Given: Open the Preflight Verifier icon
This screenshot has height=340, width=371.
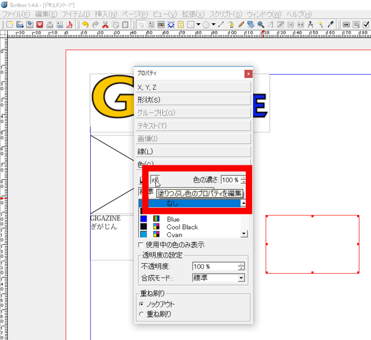Looking at the screenshot, I should coord(60,24).
